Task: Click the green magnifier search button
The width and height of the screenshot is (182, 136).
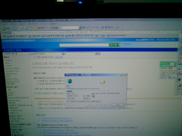Action: point(111,45)
